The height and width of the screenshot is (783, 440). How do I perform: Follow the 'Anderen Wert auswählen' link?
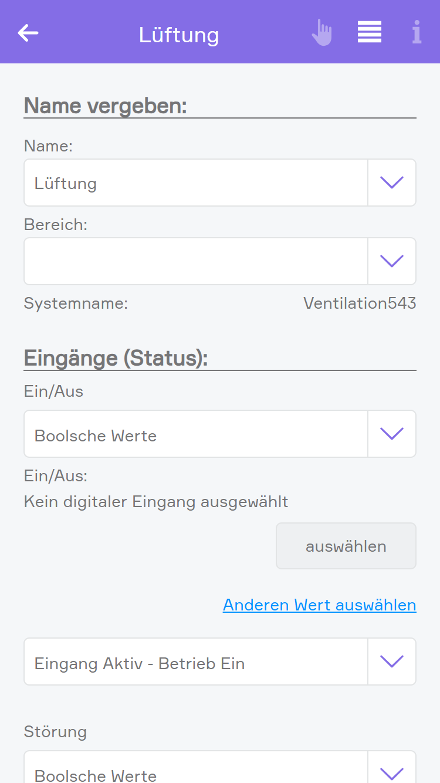[319, 605]
